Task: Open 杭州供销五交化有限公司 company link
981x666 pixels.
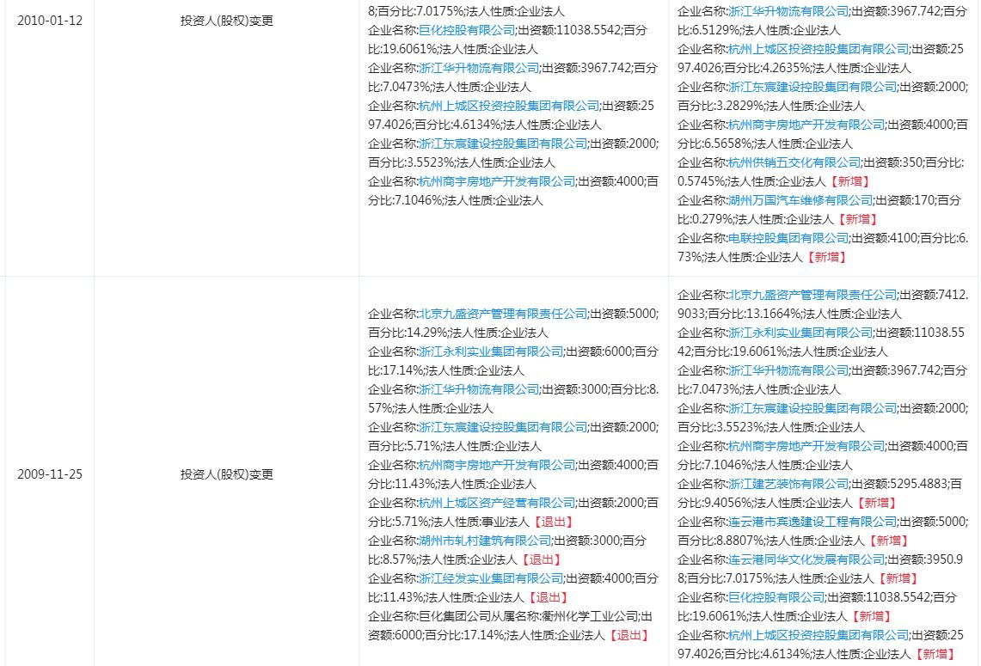Action: [794, 162]
